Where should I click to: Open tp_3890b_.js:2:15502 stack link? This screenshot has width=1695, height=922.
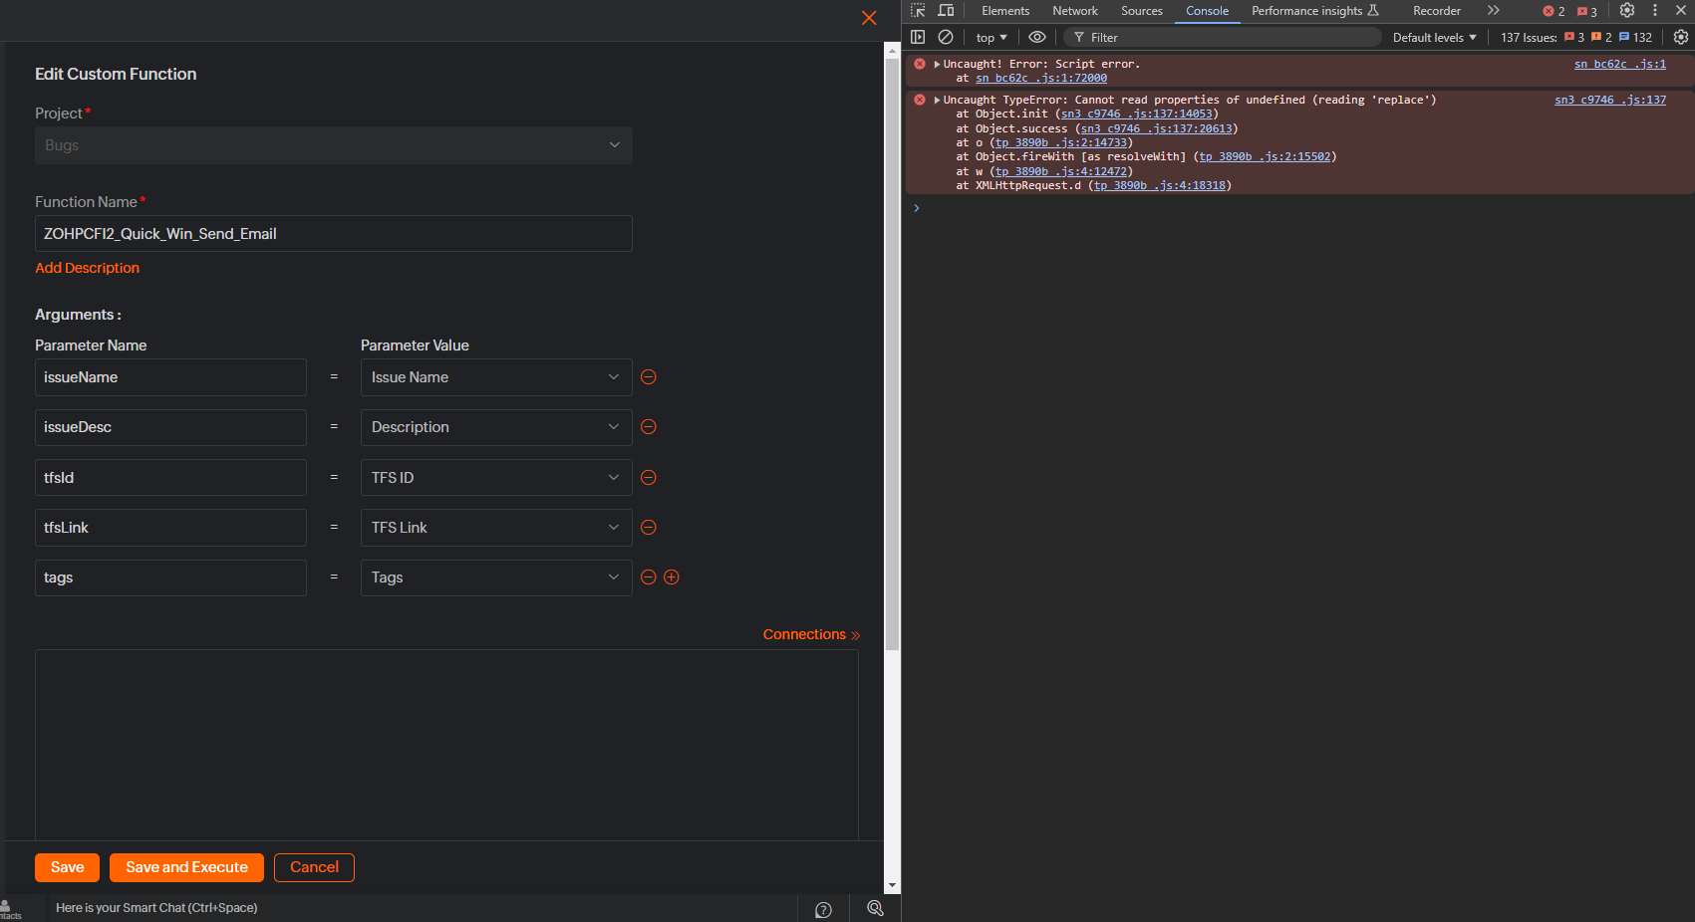pos(1265,156)
